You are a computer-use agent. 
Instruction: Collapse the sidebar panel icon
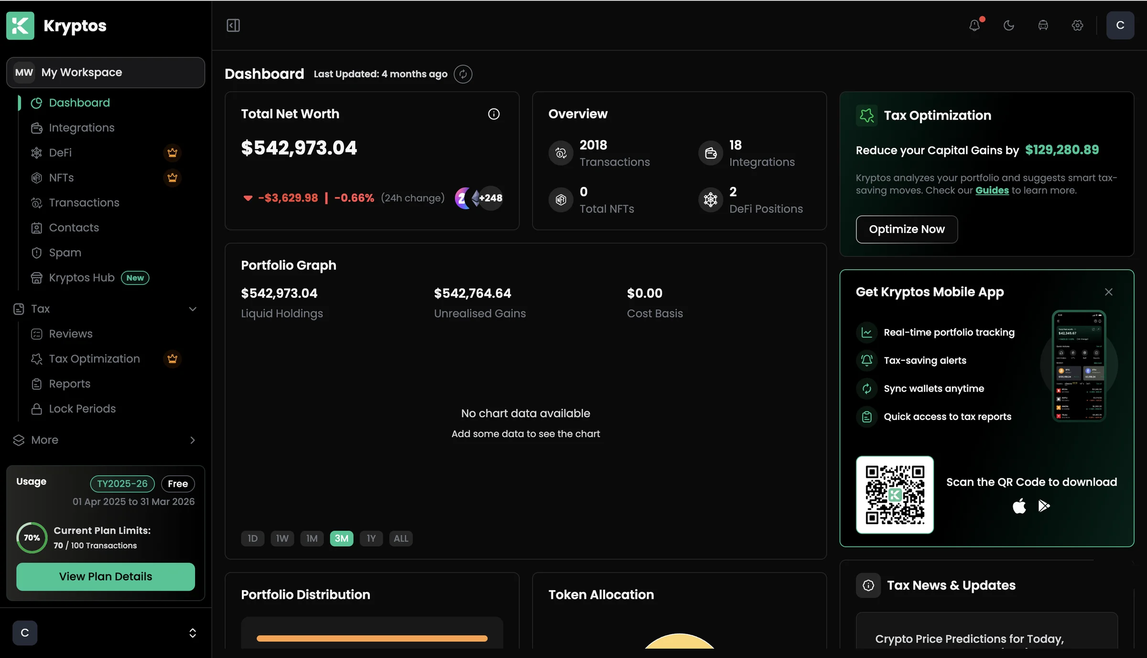pyautogui.click(x=233, y=25)
